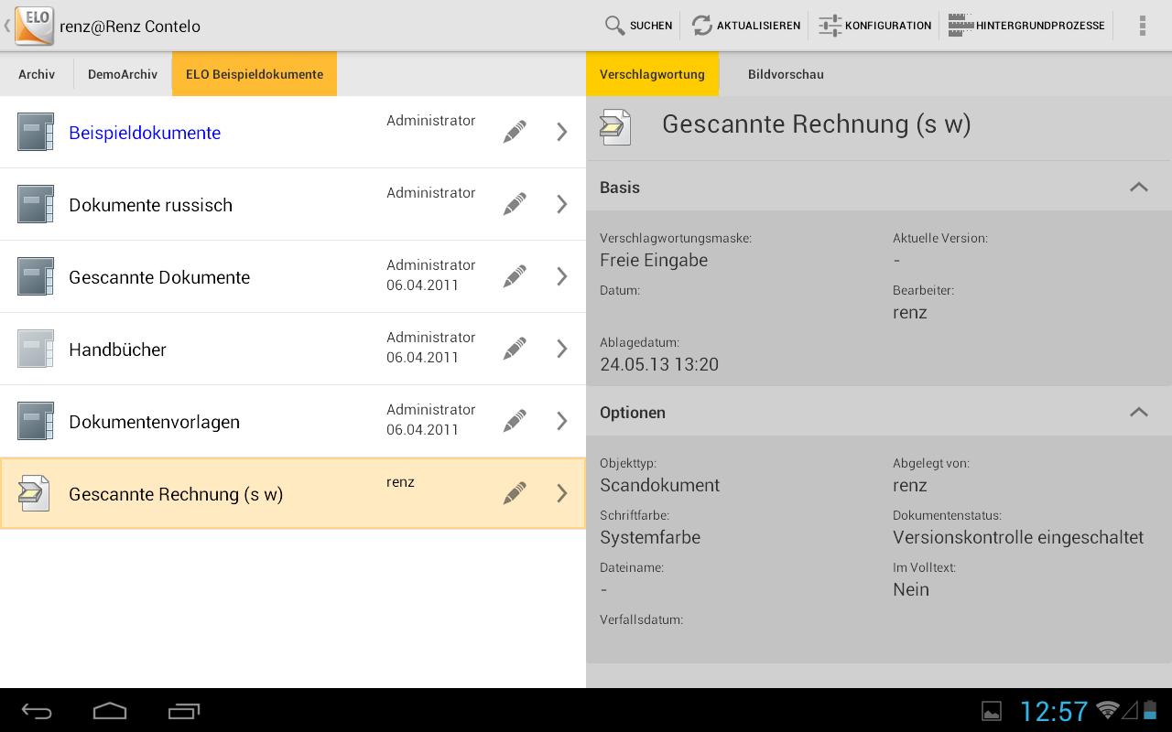Open Konfiguration settings icon

coord(830,26)
